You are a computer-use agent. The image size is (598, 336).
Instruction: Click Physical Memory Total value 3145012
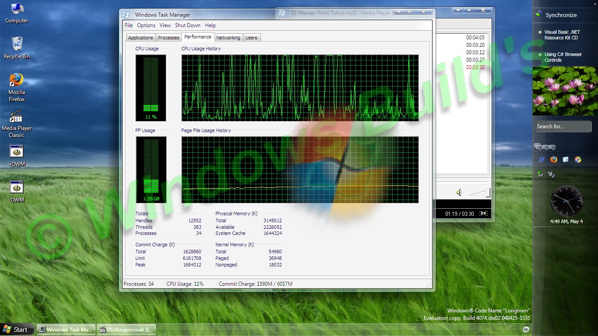click(x=273, y=221)
